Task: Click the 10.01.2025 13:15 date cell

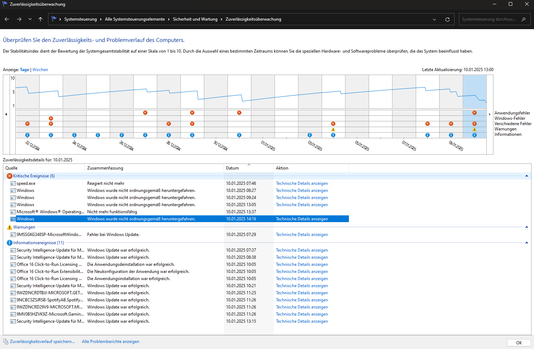Action: (241, 321)
